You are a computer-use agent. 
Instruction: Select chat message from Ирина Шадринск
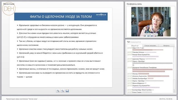coord(137,83)
